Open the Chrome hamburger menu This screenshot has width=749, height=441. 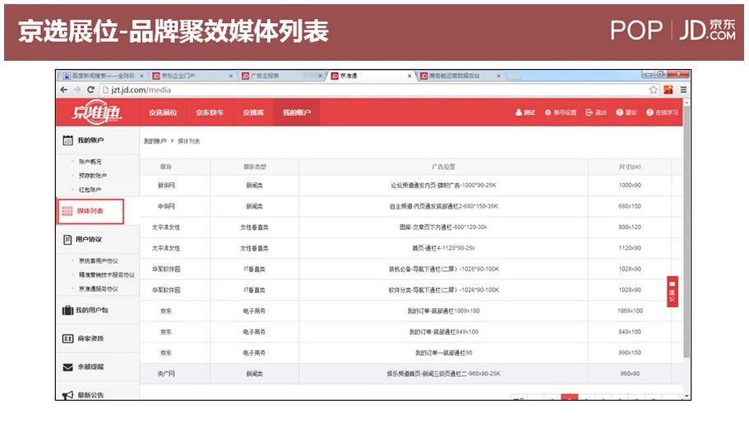point(682,90)
